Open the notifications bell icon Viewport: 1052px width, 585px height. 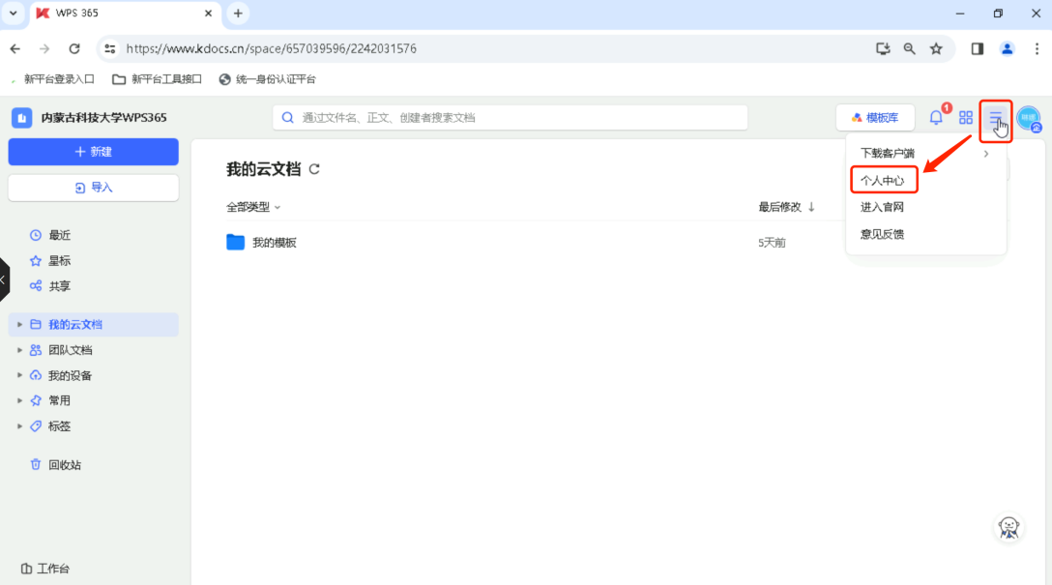[935, 116]
